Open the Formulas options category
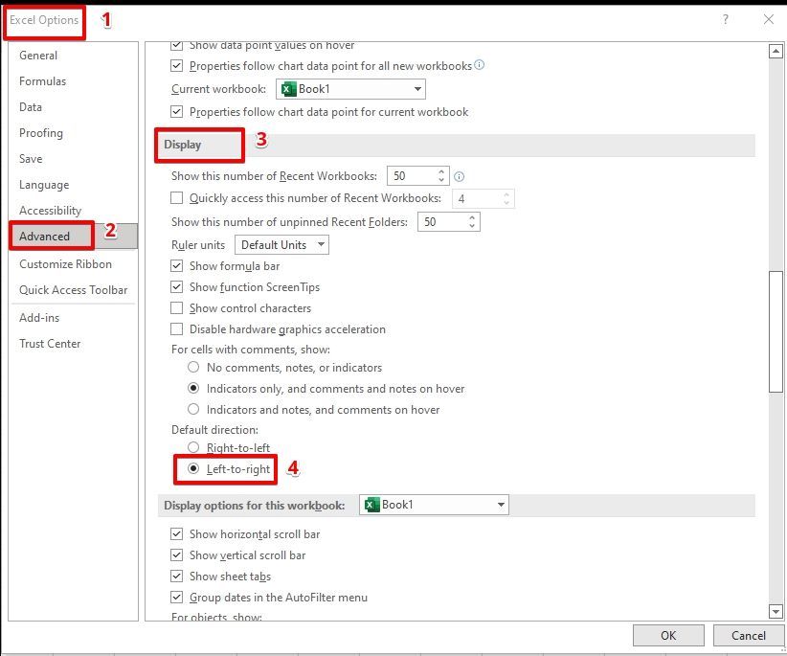 coord(43,80)
